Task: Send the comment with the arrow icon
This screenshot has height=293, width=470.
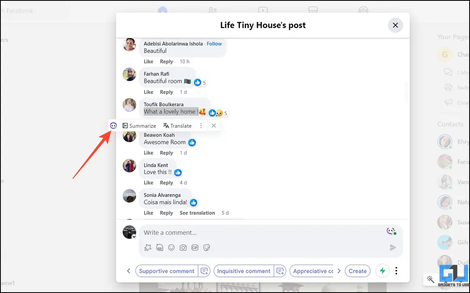Action: coord(393,247)
